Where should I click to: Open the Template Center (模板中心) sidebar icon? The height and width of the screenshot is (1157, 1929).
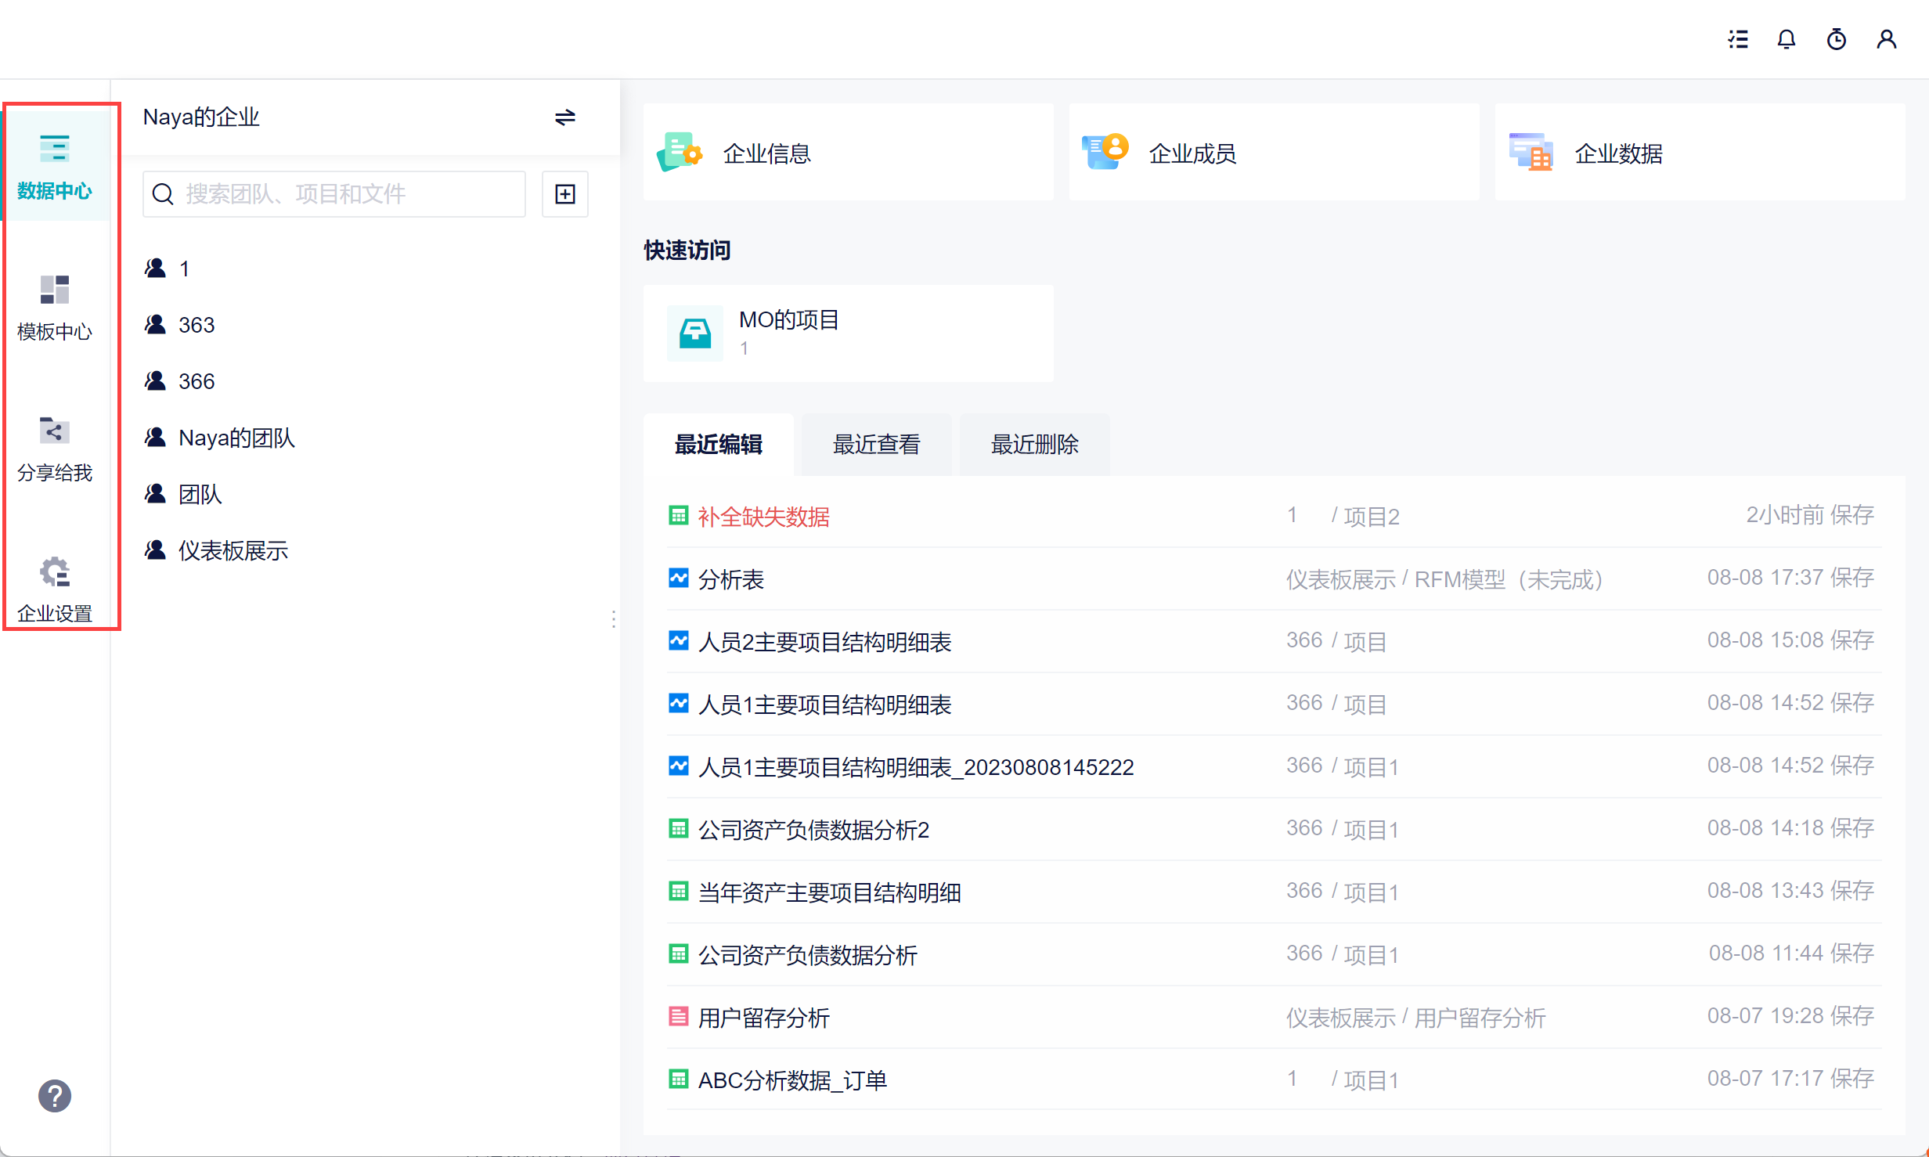tap(55, 307)
